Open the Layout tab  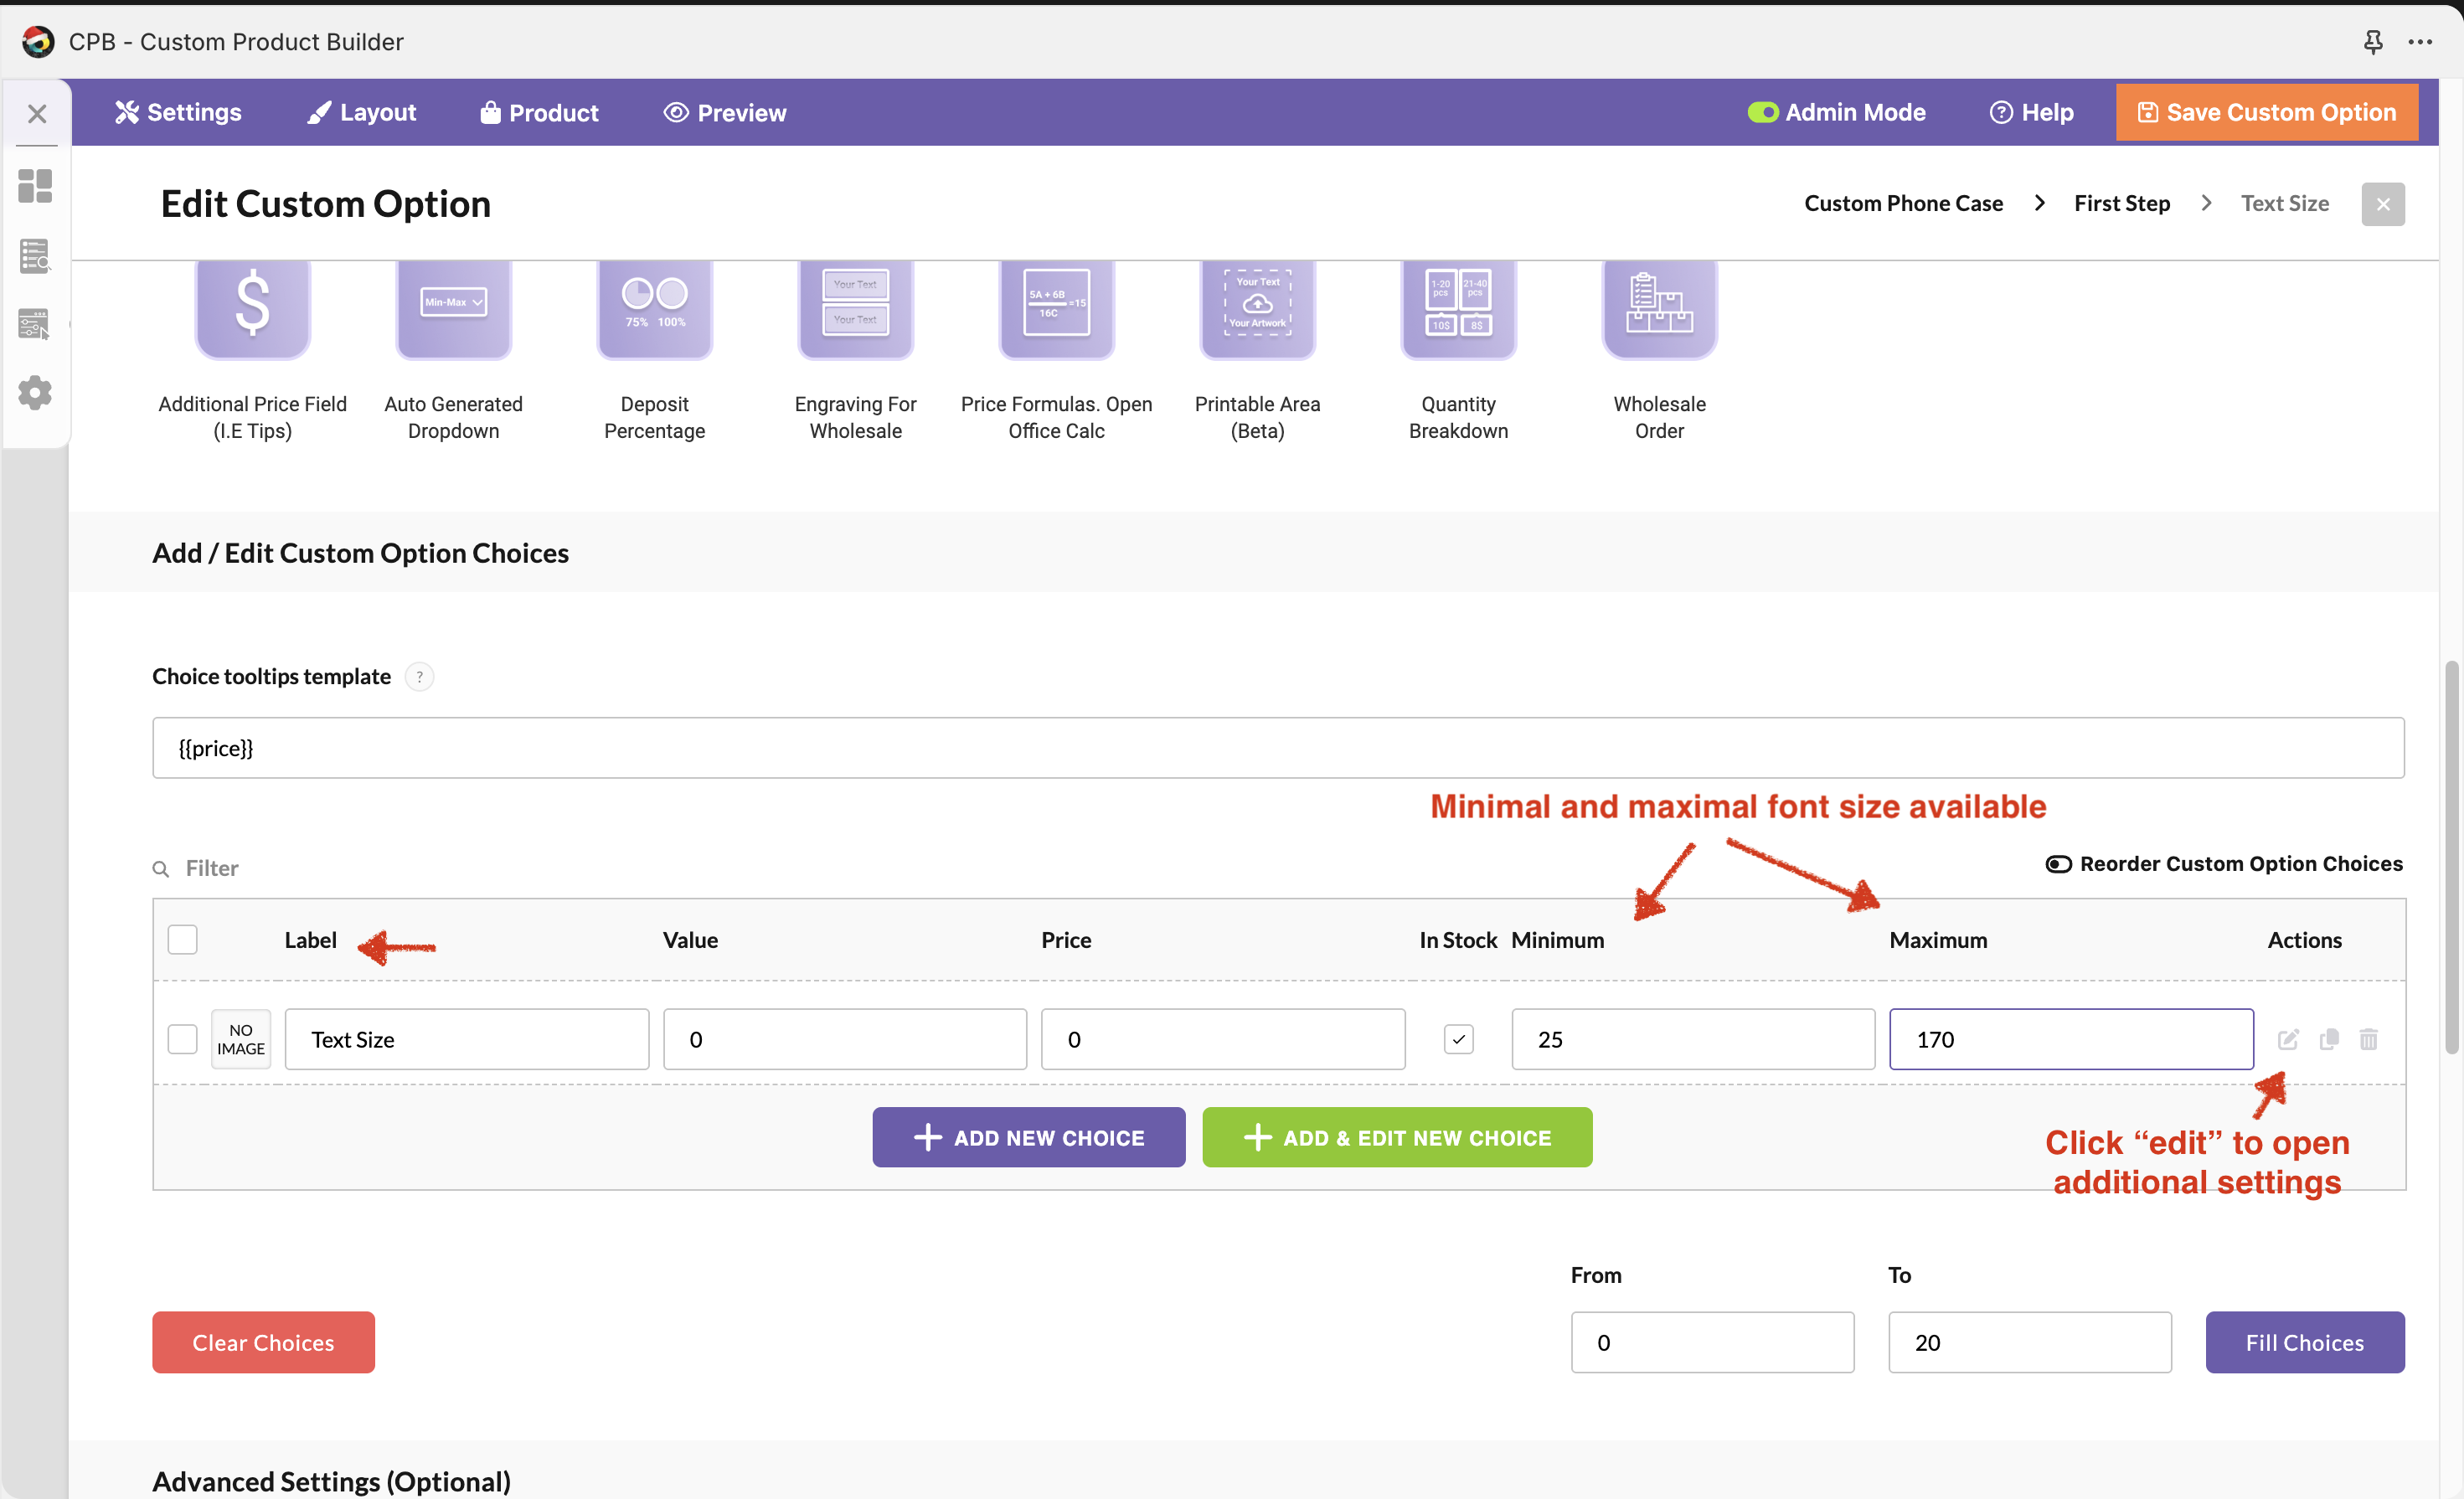click(361, 113)
